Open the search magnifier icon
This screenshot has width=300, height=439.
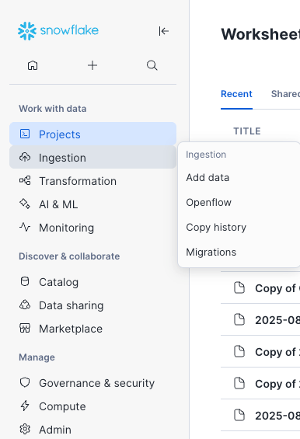pyautogui.click(x=152, y=65)
